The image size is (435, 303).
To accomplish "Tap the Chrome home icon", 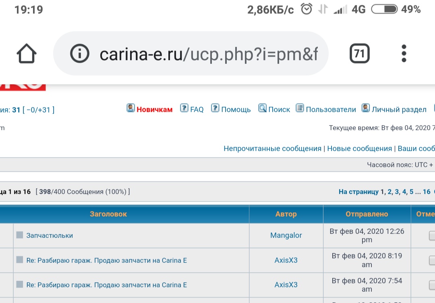I will click(x=27, y=53).
